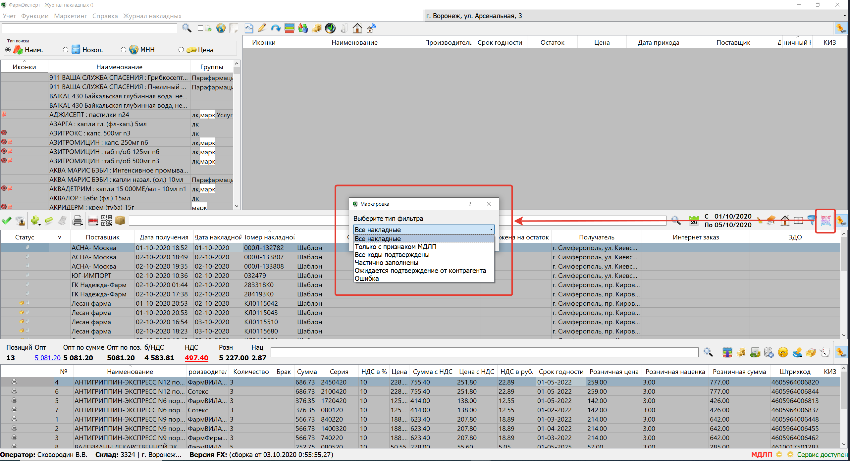Click the smiley face icon in bottom toolbar
850x461 pixels.
[783, 352]
